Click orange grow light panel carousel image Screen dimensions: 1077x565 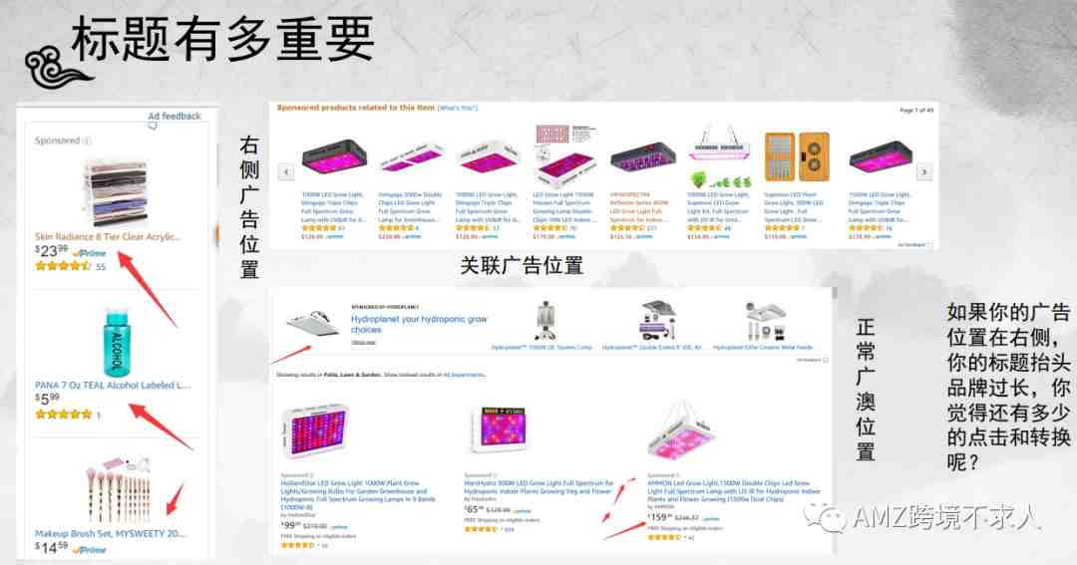tap(797, 157)
